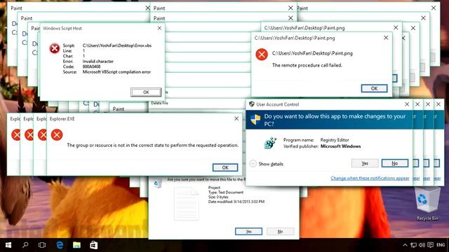Screen dimensions: 449x252
Task: Launch Microsoft Edge from taskbar
Action: [60, 245]
